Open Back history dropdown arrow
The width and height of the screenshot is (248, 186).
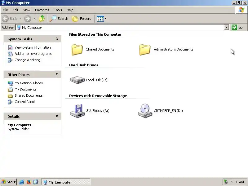coord(20,19)
